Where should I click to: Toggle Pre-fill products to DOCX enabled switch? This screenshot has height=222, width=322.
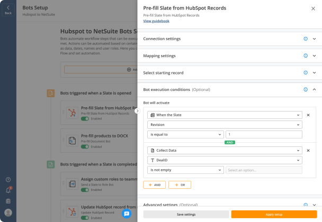coord(85,147)
